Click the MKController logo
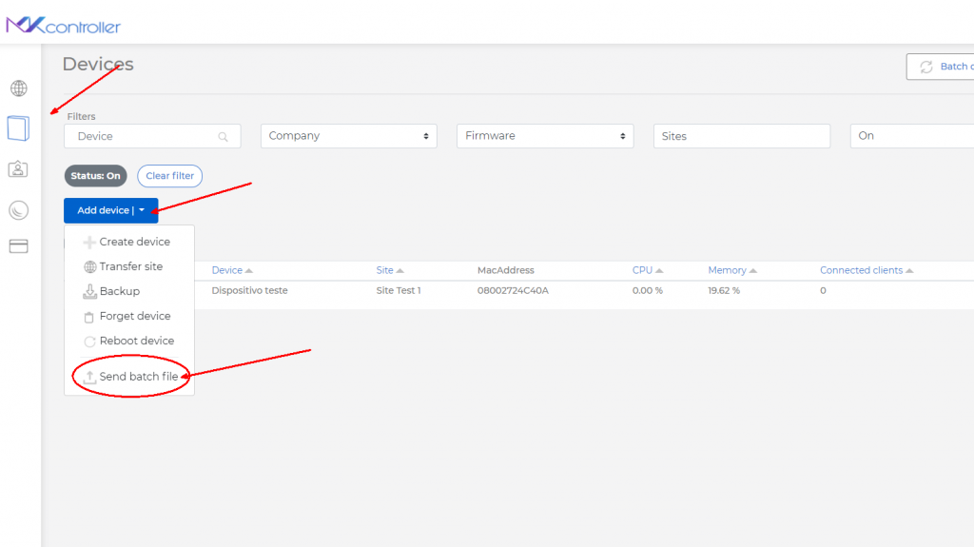 pyautogui.click(x=64, y=26)
